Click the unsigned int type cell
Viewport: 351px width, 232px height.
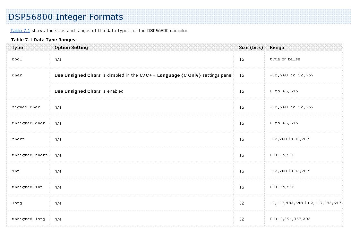(x=27, y=187)
